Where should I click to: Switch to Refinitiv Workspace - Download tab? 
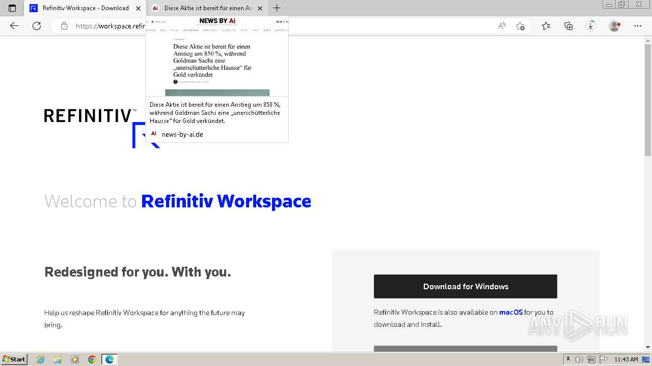coord(85,8)
